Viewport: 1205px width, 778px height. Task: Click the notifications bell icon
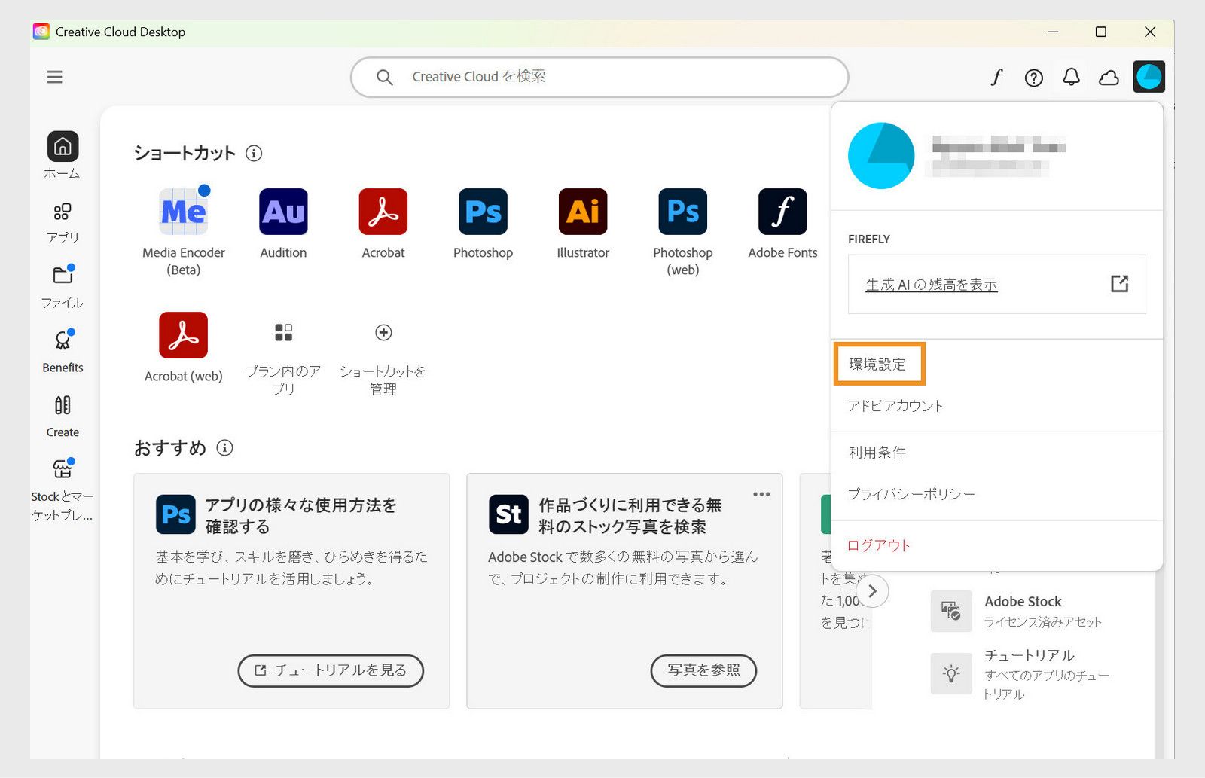(x=1071, y=77)
